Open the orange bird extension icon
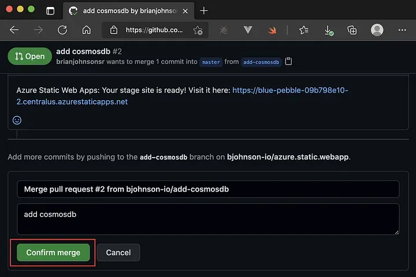Viewport: 416px width, 277px height. tap(272, 30)
